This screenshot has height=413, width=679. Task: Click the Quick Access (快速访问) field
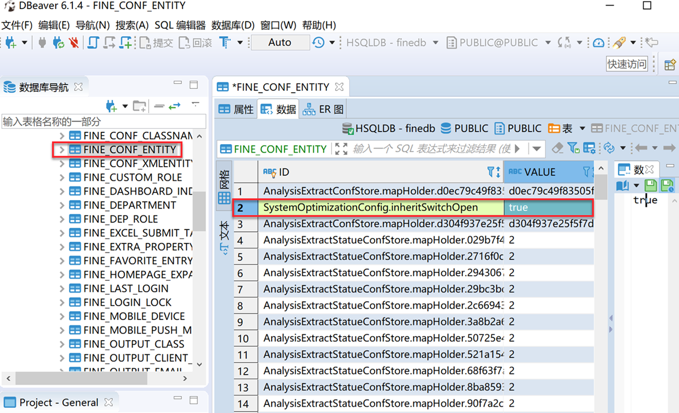[x=627, y=64]
